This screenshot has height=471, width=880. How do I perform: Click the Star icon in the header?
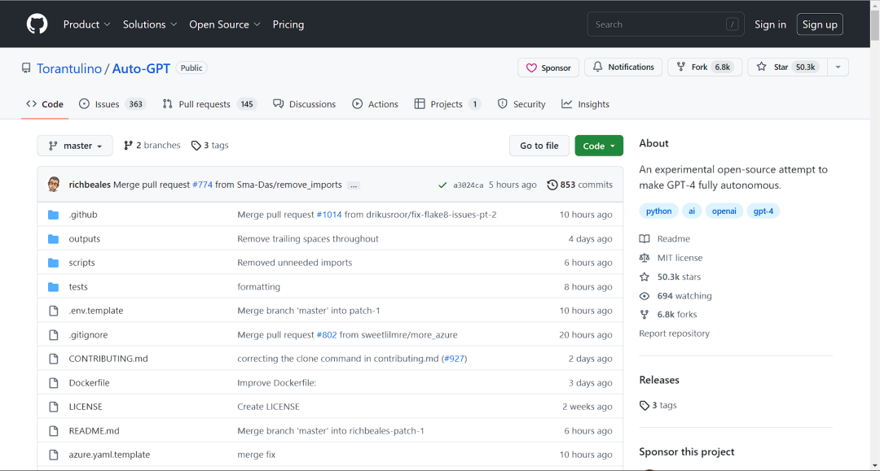tap(761, 67)
